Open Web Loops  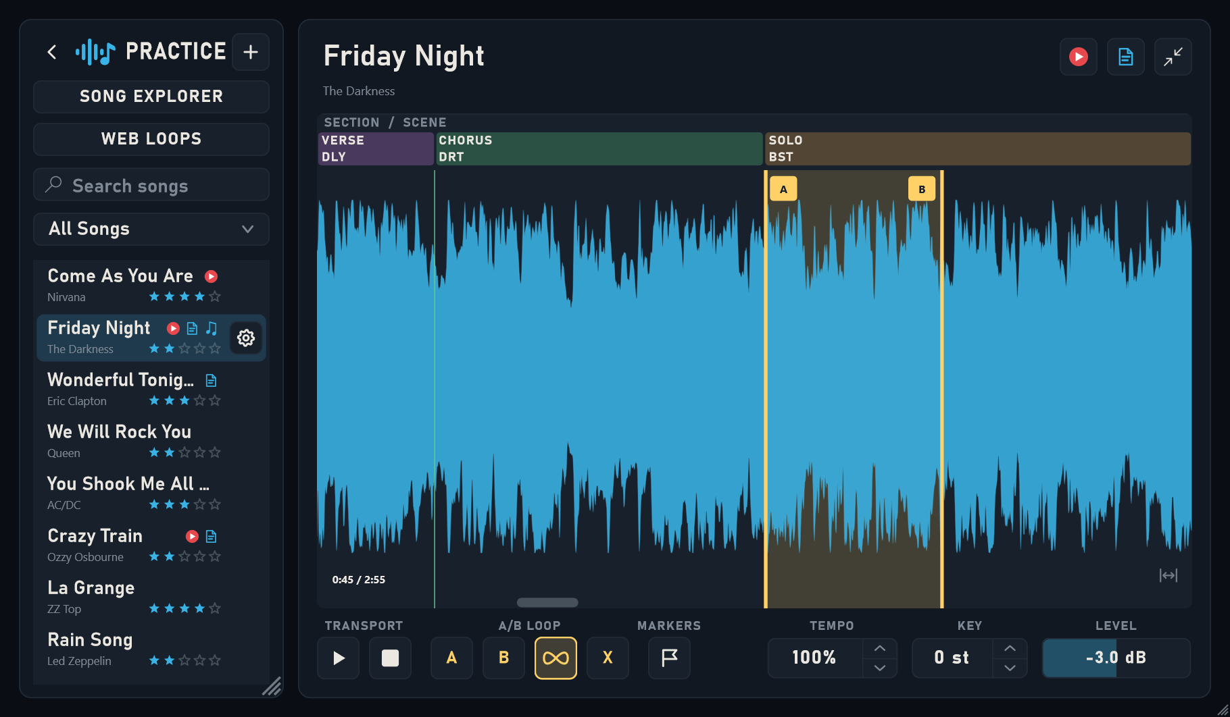point(151,139)
